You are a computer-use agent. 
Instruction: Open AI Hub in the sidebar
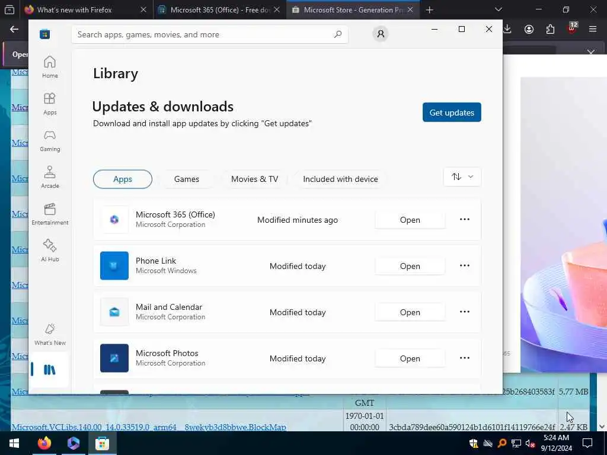(50, 251)
